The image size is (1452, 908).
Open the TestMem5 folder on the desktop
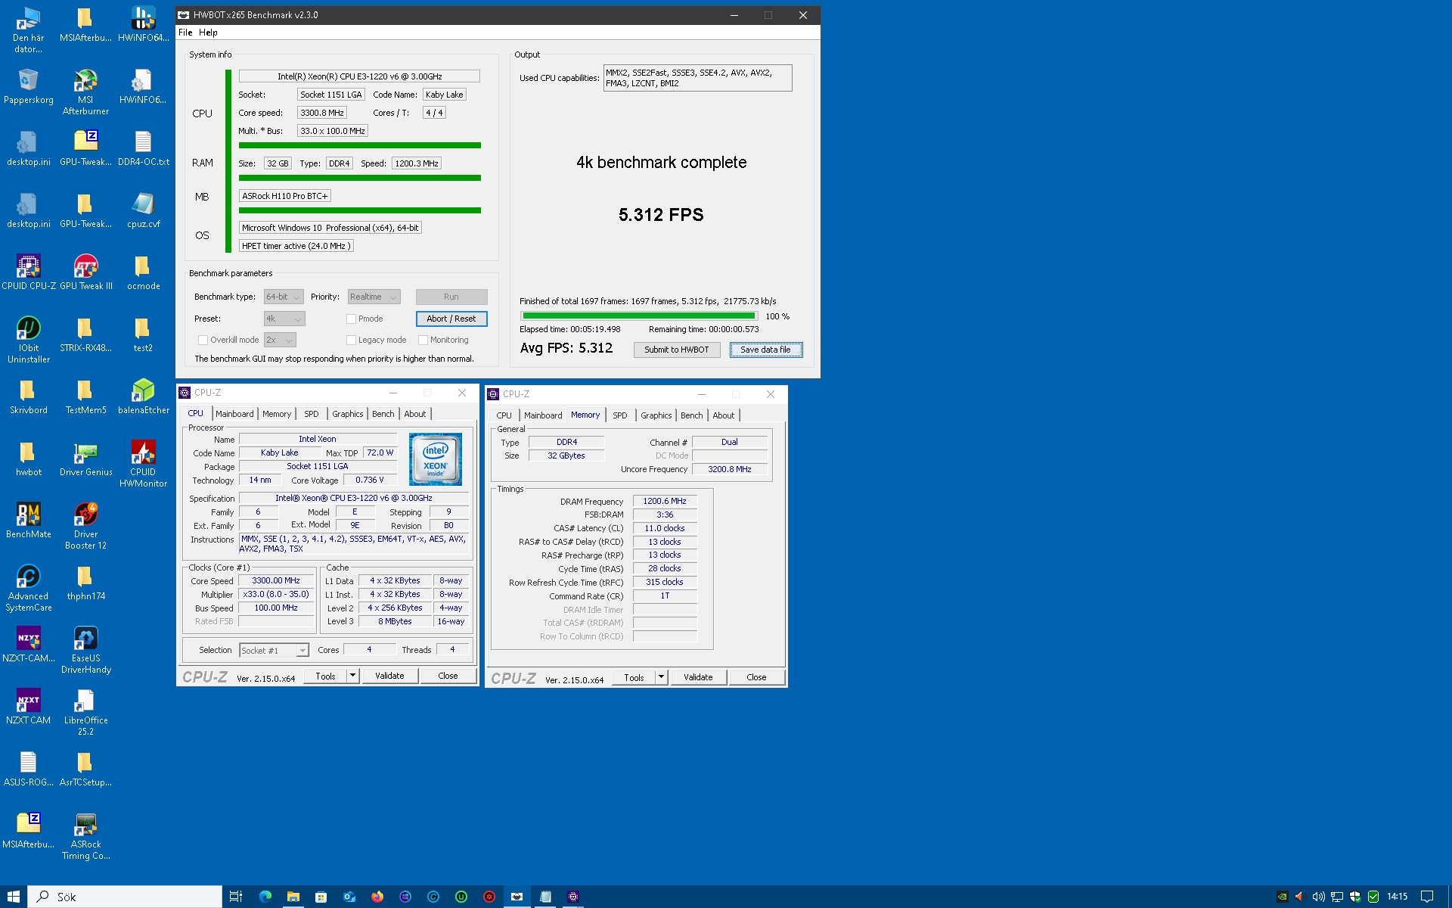click(85, 396)
